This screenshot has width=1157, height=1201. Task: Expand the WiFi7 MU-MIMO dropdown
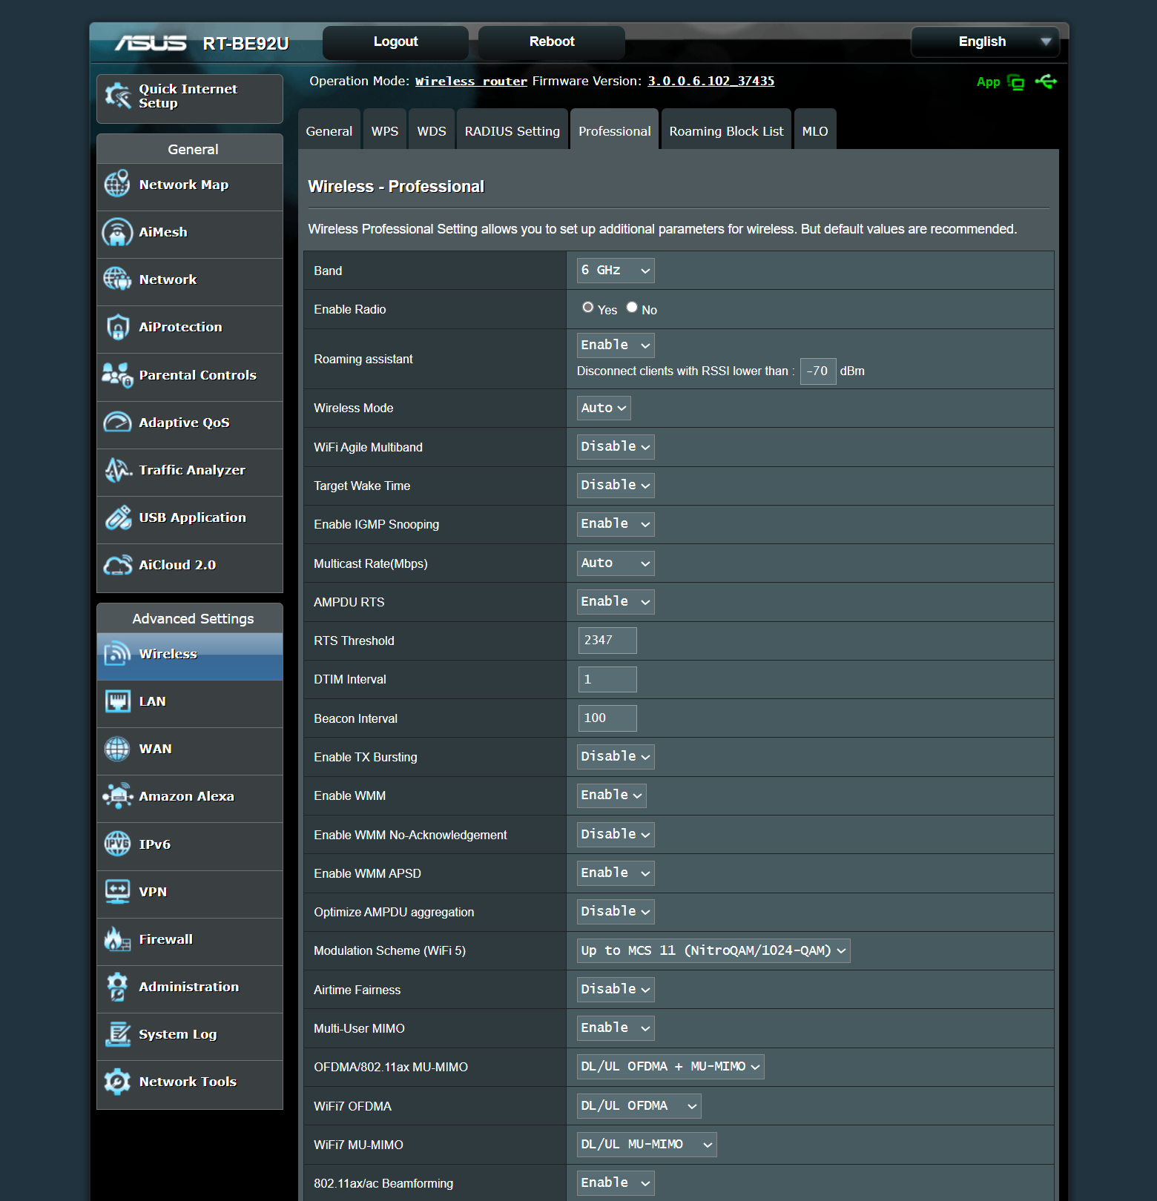[x=647, y=1145]
